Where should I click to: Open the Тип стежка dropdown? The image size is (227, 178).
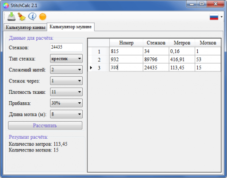pyautogui.click(x=66, y=59)
